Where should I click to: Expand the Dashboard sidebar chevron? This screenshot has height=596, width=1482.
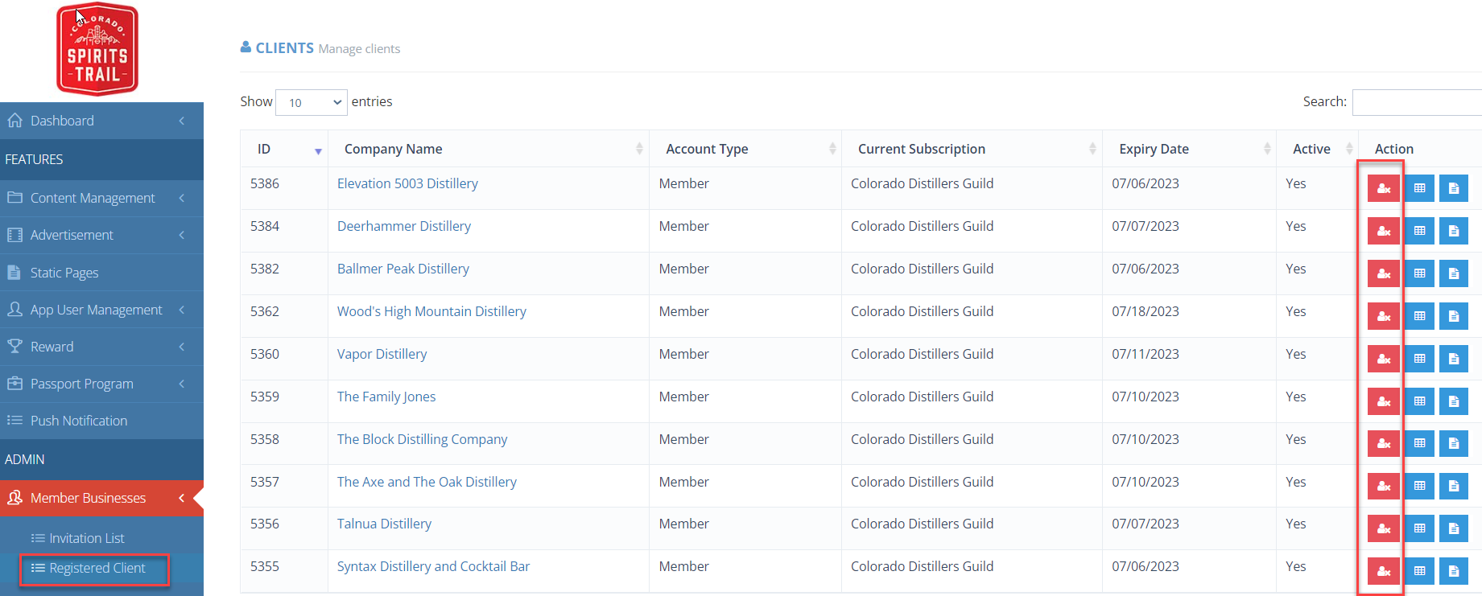pos(182,121)
